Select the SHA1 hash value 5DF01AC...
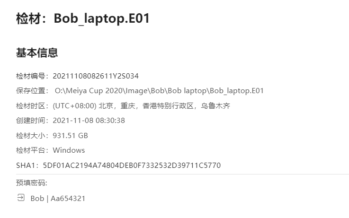Image resolution: width=349 pixels, height=218 pixels. 132,166
